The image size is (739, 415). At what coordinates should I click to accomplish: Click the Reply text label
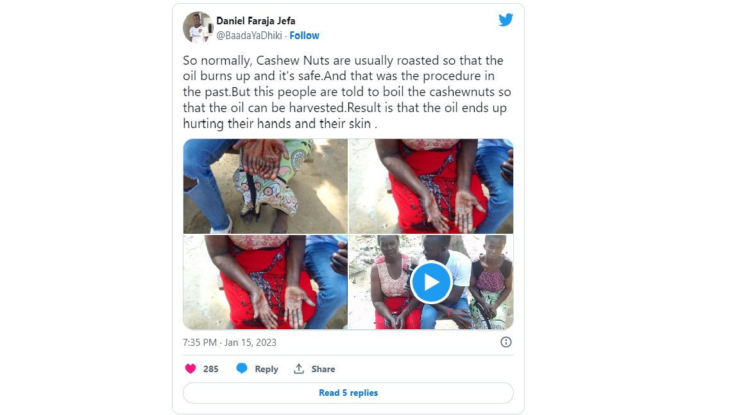(x=266, y=369)
